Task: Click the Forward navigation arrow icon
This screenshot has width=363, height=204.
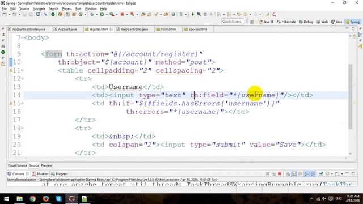Action: tap(255, 14)
